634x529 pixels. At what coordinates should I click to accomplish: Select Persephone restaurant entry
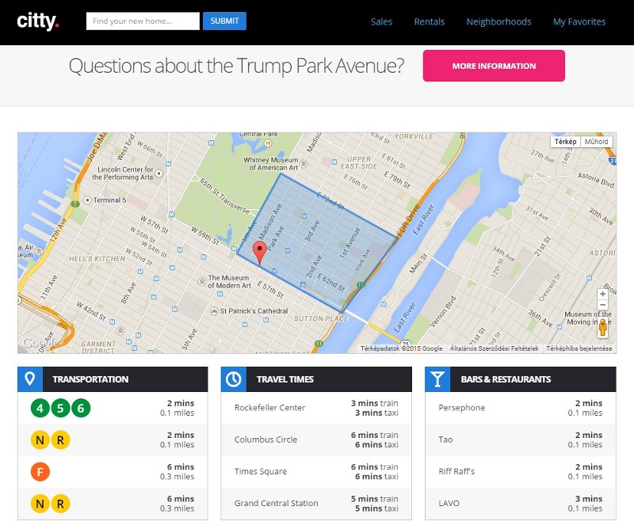point(521,408)
